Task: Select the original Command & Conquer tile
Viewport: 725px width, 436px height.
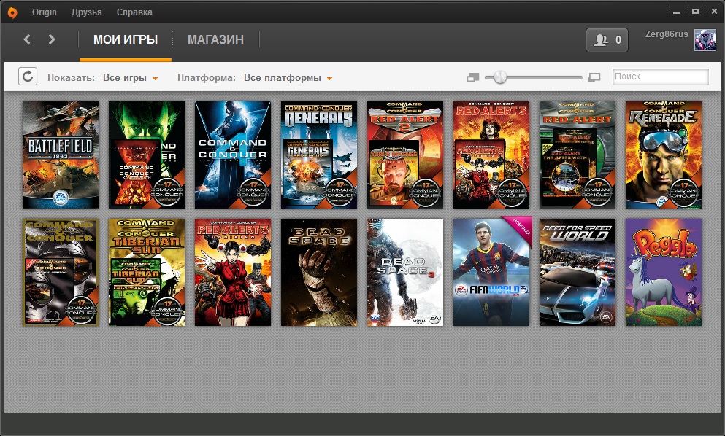Action: coord(61,272)
